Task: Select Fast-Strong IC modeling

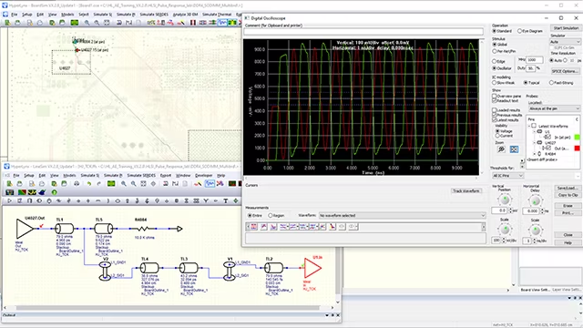Action: (x=561, y=83)
